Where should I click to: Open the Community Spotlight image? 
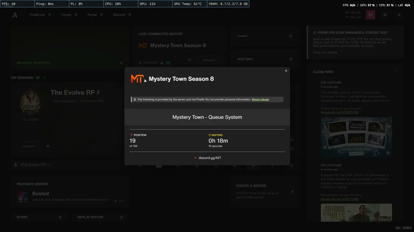point(356,137)
